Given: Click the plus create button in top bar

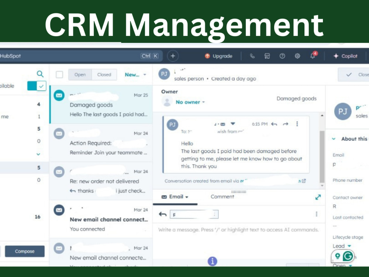Looking at the screenshot, I should click(x=173, y=56).
